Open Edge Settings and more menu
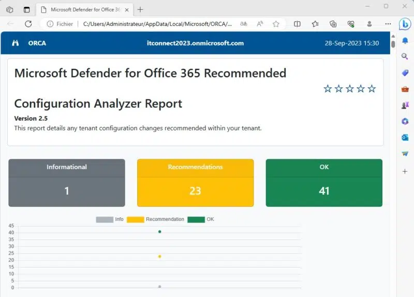Screen dimensions: 414x297 388,24
